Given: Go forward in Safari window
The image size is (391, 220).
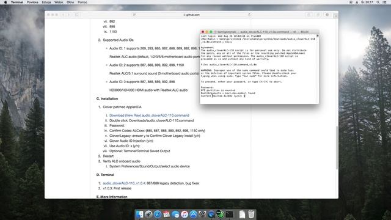Looking at the screenshot, I should pyautogui.click(x=69, y=15).
